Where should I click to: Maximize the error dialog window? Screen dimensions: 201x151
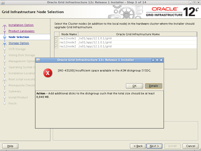tap(157, 60)
